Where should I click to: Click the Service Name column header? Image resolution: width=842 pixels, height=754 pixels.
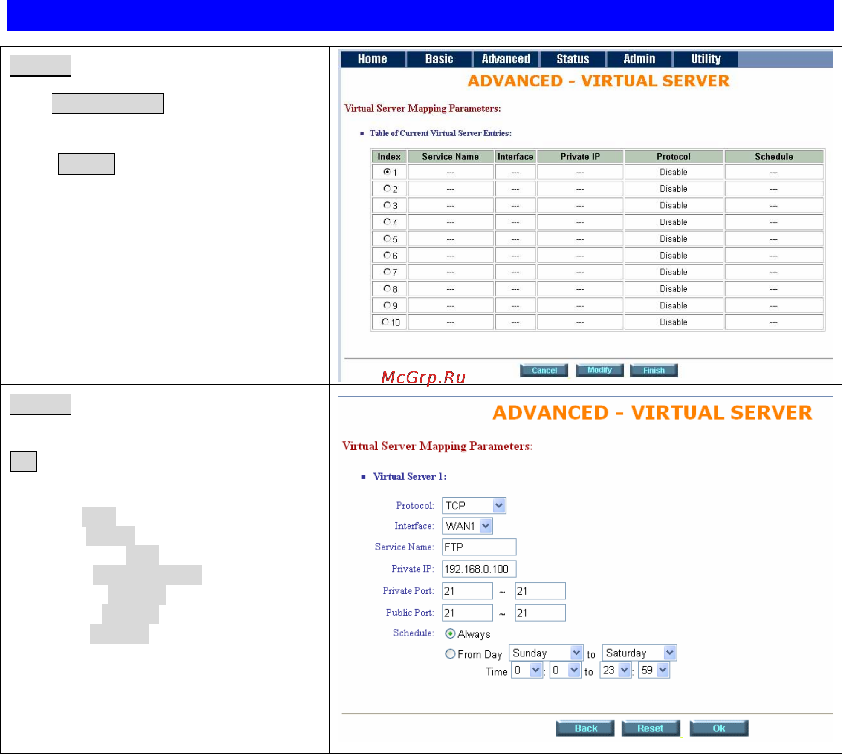point(451,156)
